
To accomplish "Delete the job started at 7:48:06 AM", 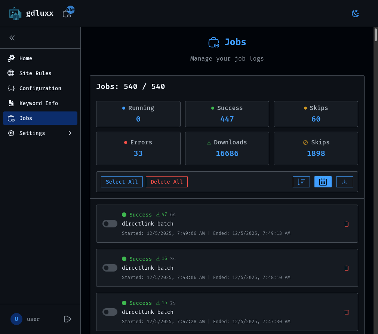I will pos(346,268).
